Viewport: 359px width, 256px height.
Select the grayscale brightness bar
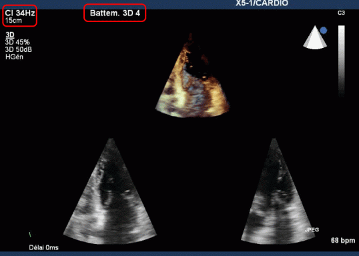tap(342, 61)
